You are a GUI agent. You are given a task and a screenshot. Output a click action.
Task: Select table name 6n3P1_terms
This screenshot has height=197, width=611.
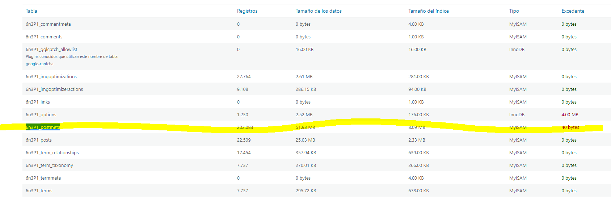(x=39, y=191)
